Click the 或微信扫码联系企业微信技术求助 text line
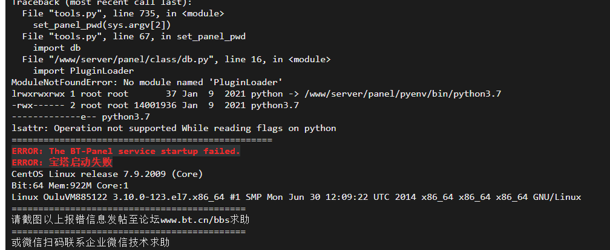 91,243
